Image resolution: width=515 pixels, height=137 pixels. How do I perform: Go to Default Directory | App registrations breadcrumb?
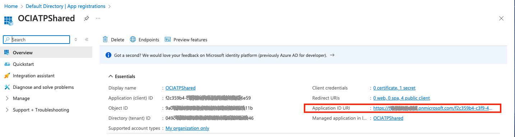pos(66,6)
